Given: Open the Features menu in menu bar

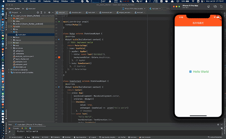Looking at the screenshot, I should coord(47,1).
